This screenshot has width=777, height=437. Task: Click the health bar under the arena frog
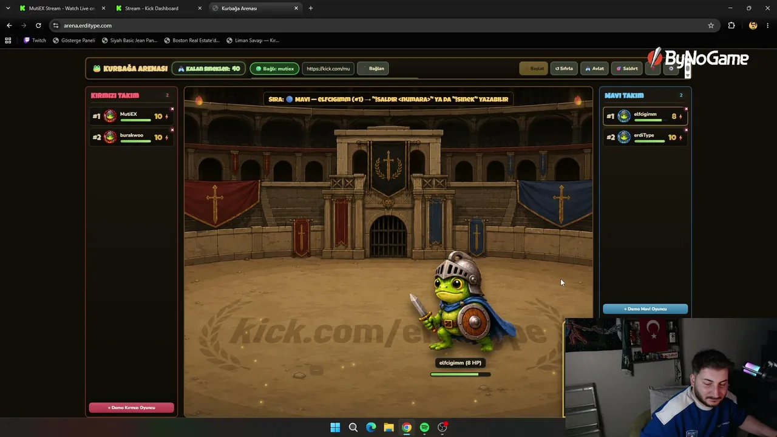[x=460, y=374]
